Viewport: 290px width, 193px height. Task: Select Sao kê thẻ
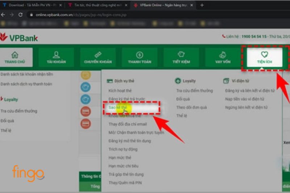(117, 107)
